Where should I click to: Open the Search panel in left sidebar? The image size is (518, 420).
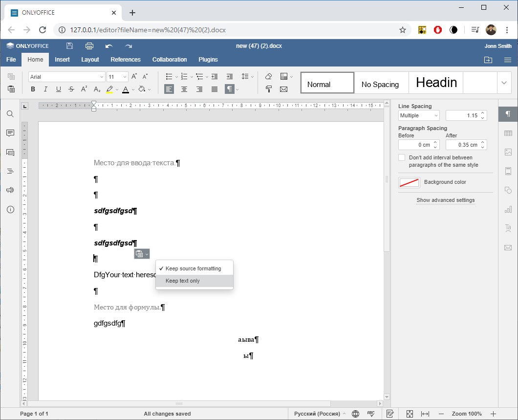(10, 113)
